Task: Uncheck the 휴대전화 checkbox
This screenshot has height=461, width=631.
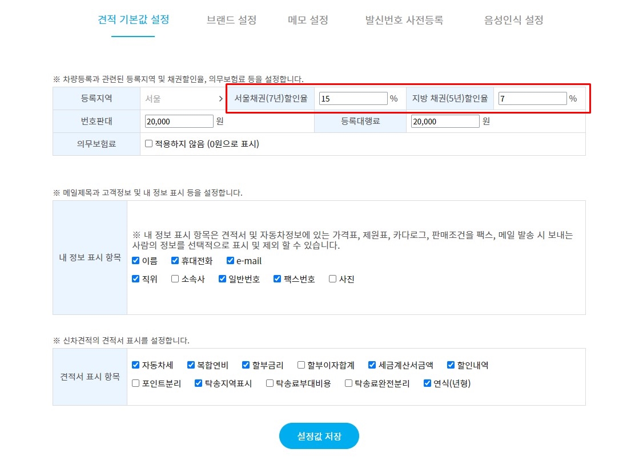Action: point(175,260)
